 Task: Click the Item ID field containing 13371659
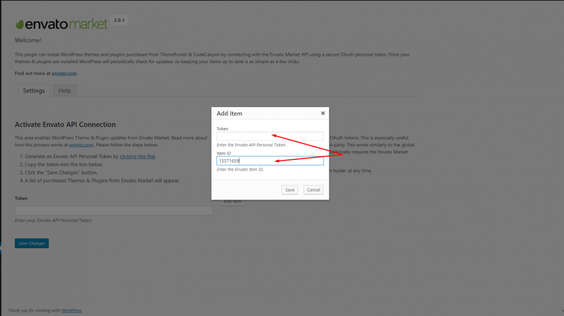pyautogui.click(x=270, y=161)
